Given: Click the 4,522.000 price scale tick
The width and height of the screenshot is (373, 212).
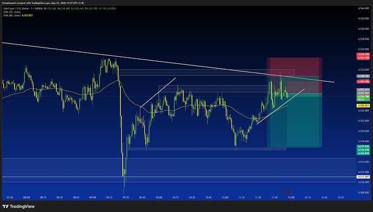Looking at the screenshot, I should [x=363, y=121].
